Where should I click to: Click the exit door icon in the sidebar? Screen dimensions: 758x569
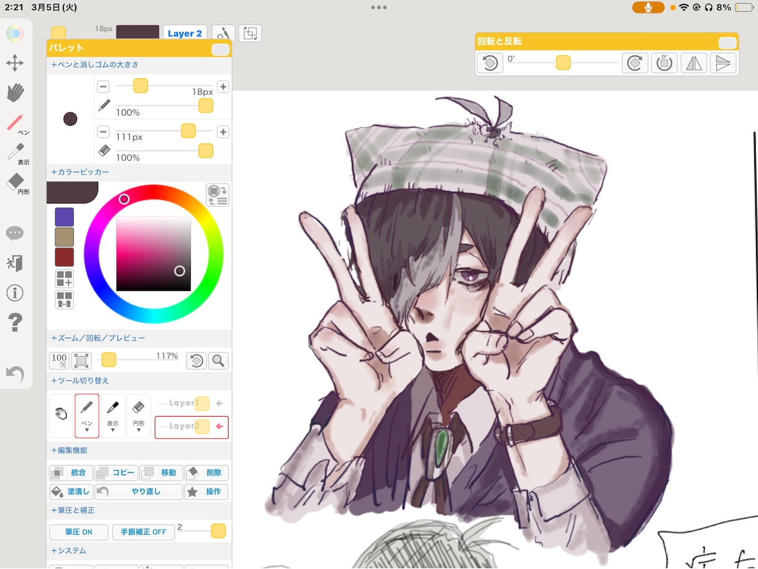coord(15,263)
